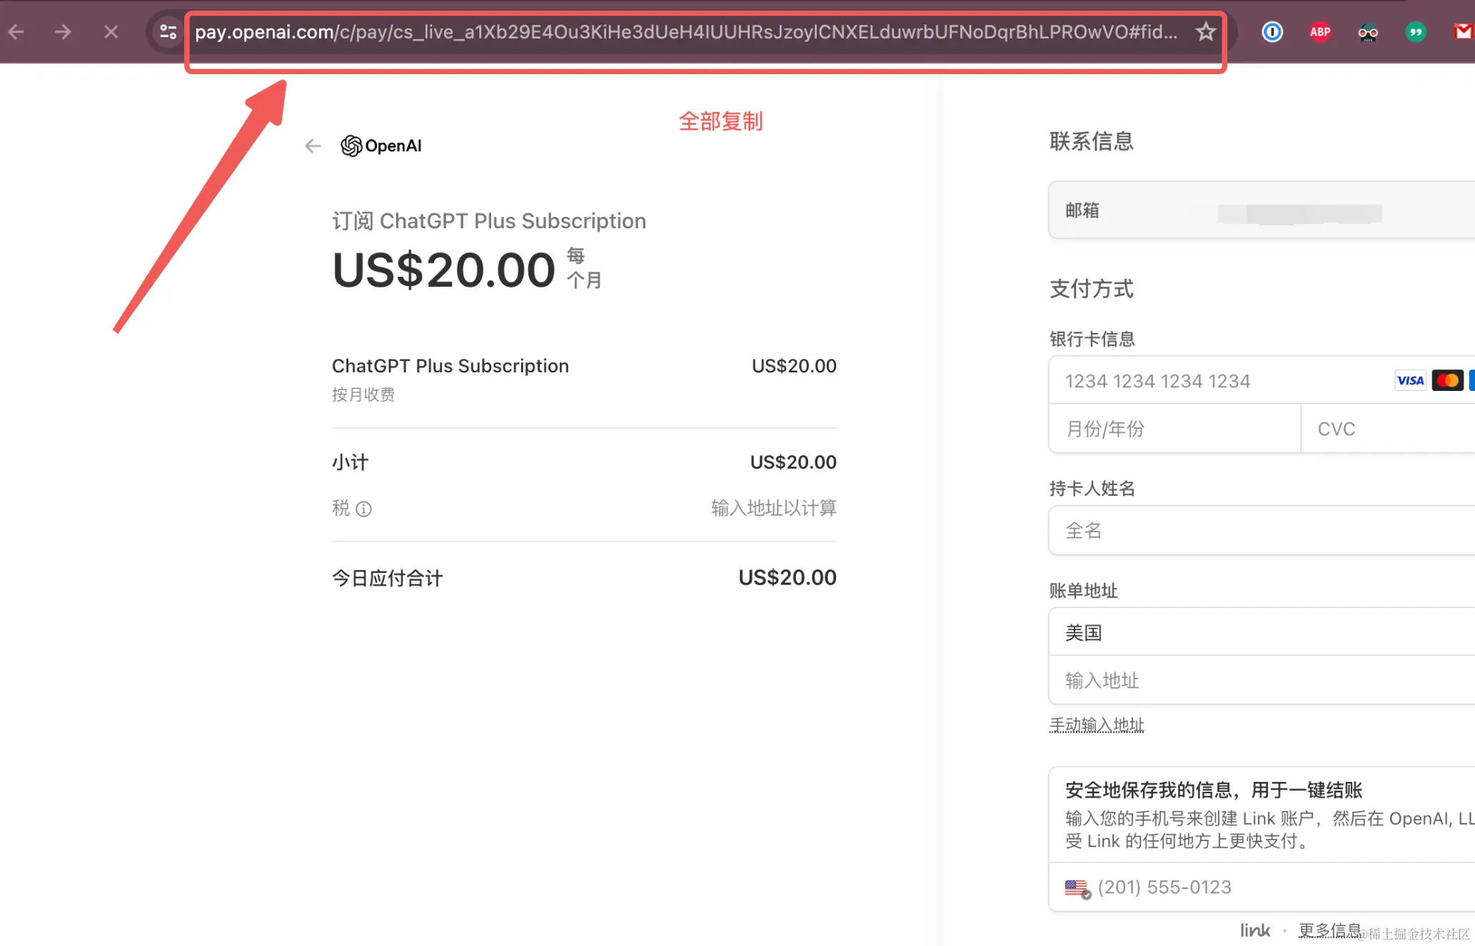Click the OpenAI logo
Viewport: 1475px width, 946px height.
(381, 146)
